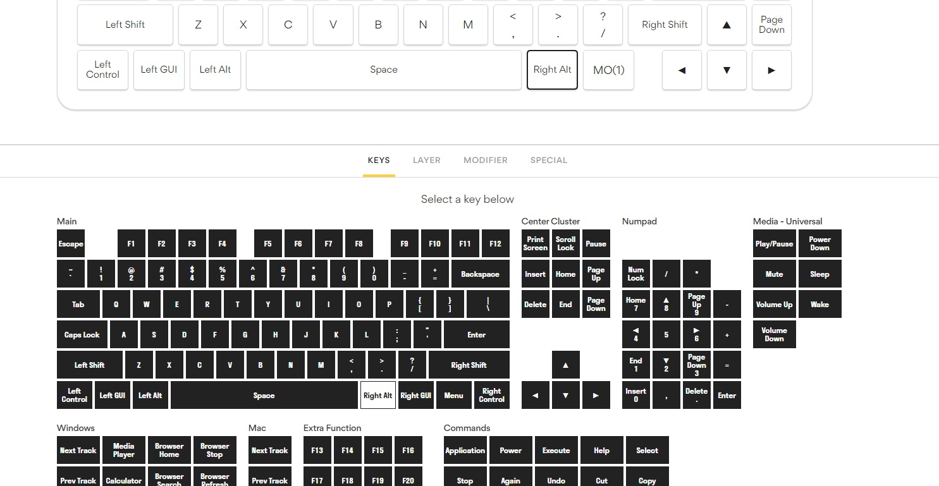Select the Num Lock numpad key
The height and width of the screenshot is (486, 939).
tap(636, 274)
